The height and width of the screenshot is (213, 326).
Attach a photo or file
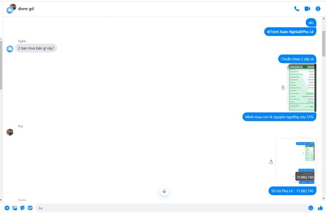click(x=15, y=208)
